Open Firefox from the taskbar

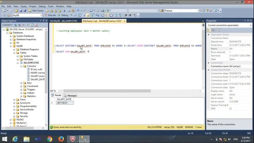click(x=61, y=139)
